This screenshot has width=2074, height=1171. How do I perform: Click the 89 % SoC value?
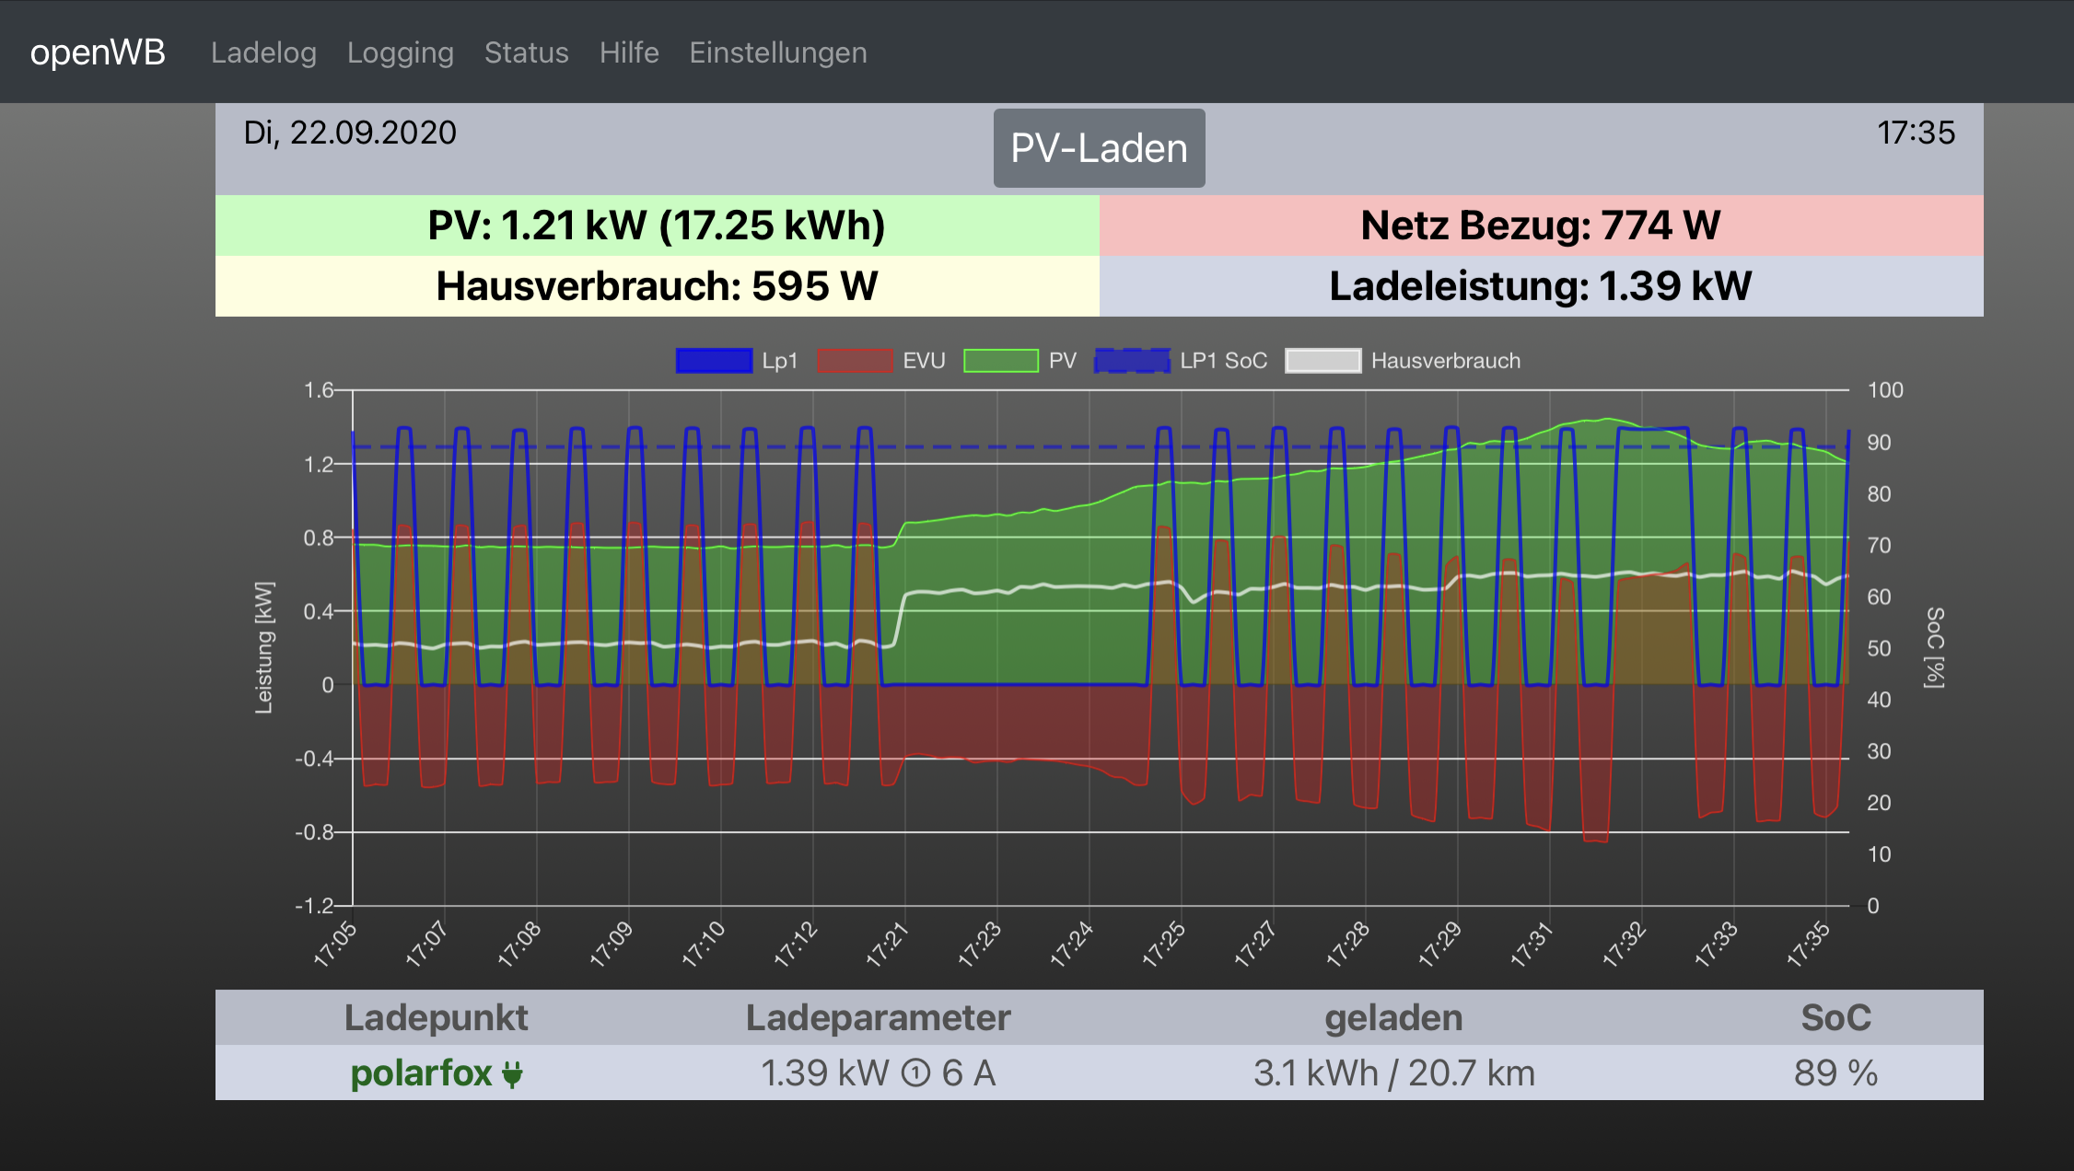(x=1835, y=1073)
